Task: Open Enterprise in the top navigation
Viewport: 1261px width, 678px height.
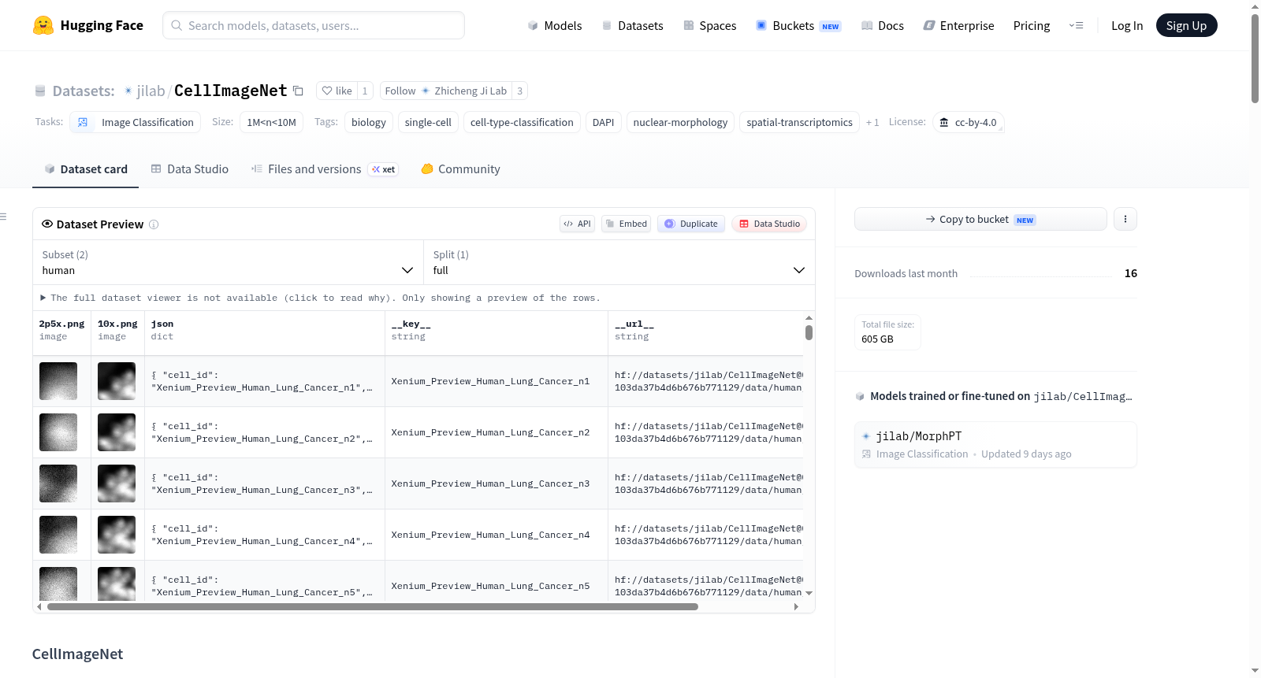Action: pos(958,25)
